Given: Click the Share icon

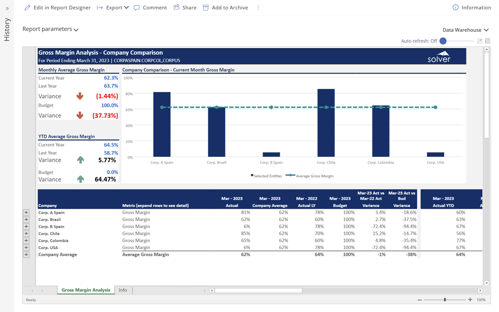Looking at the screenshot, I should pyautogui.click(x=177, y=7).
